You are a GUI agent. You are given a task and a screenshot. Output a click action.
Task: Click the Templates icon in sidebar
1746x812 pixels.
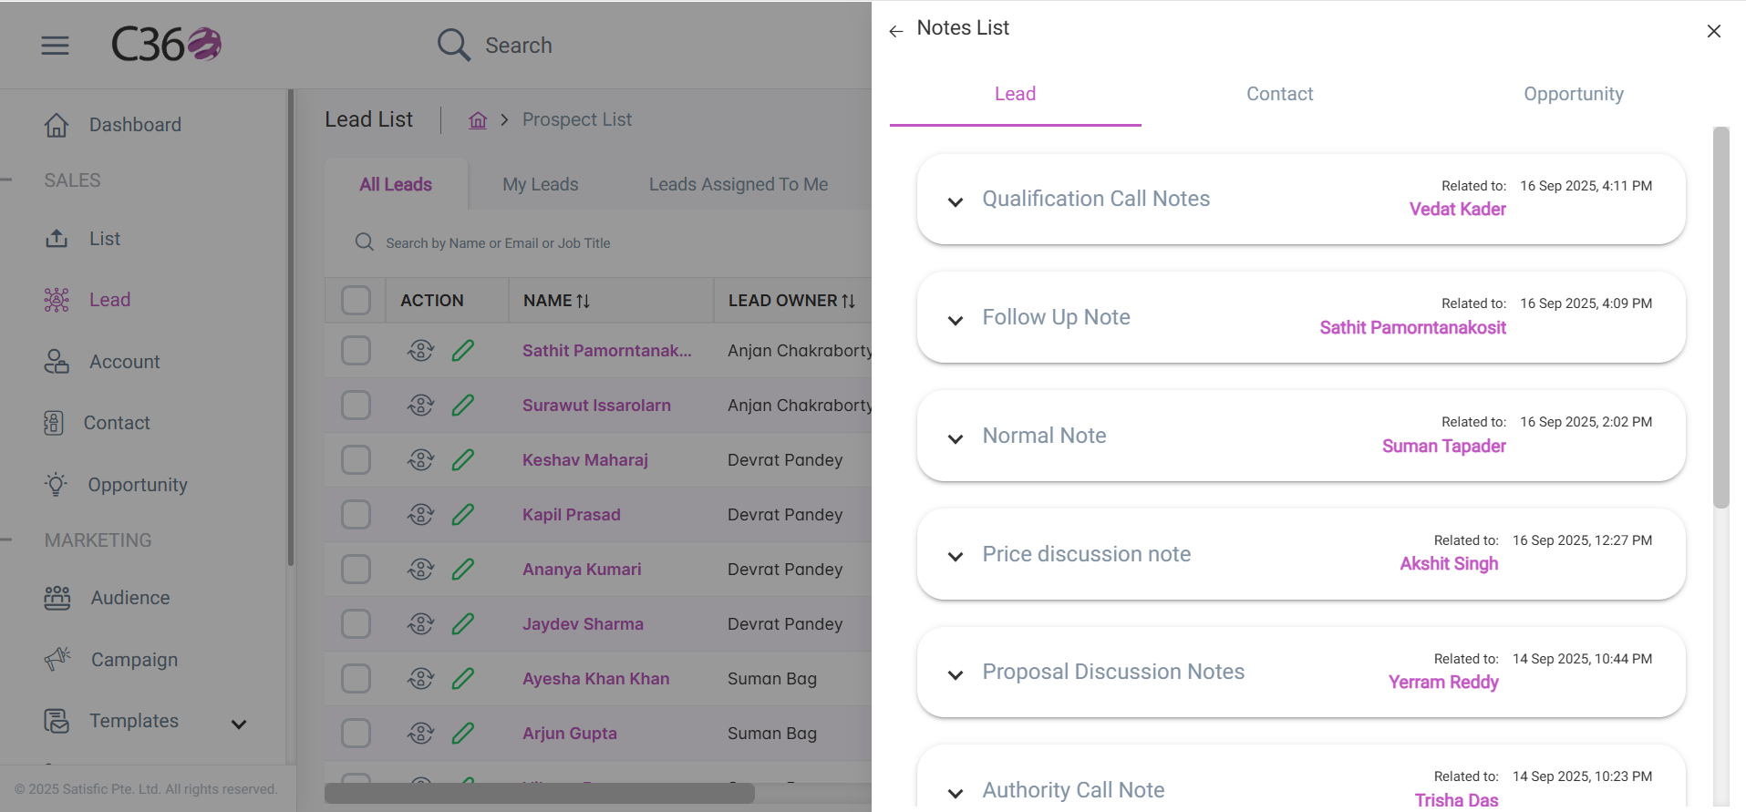click(57, 721)
